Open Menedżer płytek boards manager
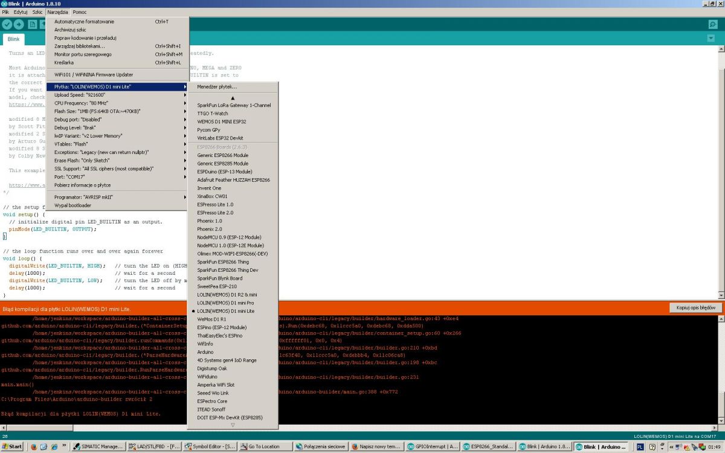 [233, 87]
